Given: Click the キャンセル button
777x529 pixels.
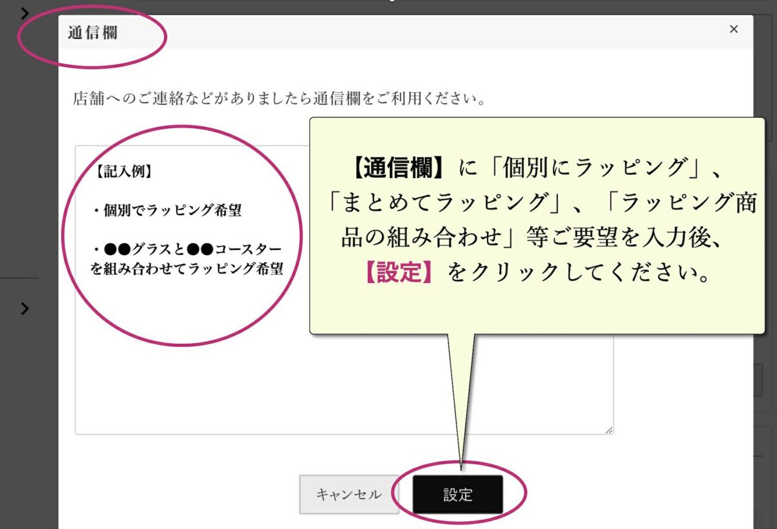Looking at the screenshot, I should pos(348,495).
